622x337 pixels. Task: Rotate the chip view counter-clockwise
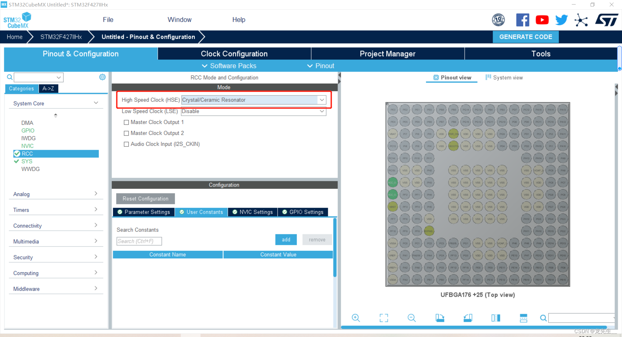tap(468, 318)
